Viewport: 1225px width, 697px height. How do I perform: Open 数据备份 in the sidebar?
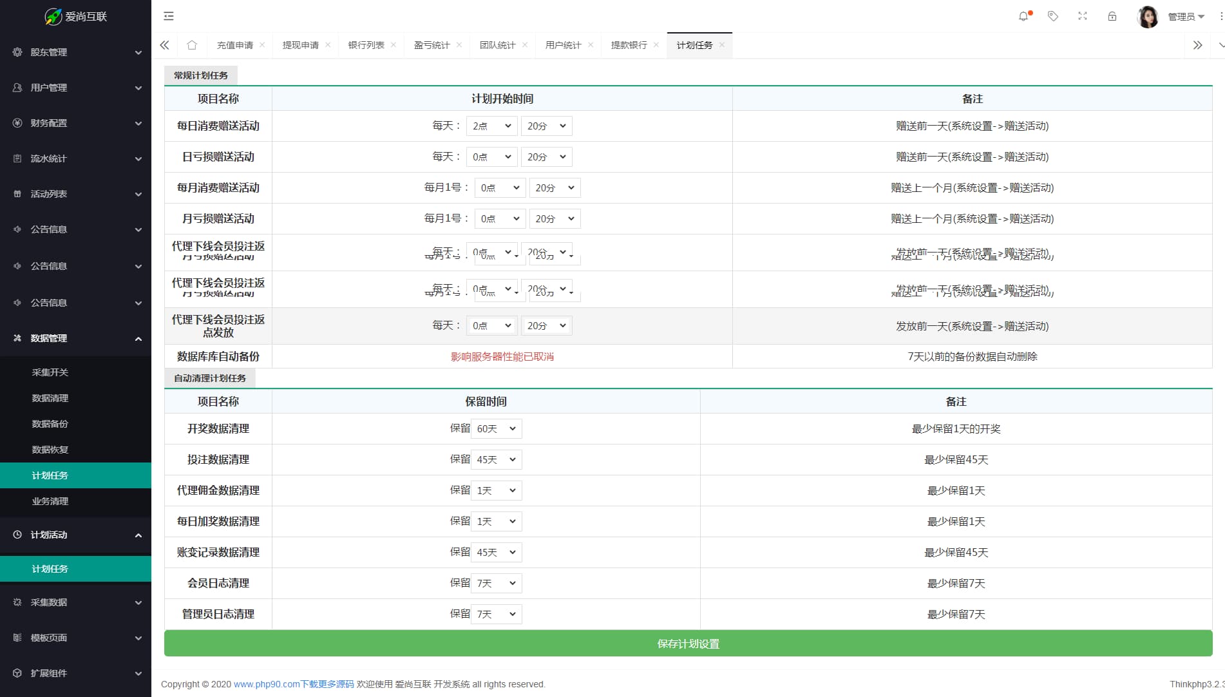click(x=50, y=424)
